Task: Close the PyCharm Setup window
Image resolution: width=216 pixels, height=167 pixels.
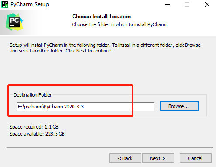Action: pos(207,4)
